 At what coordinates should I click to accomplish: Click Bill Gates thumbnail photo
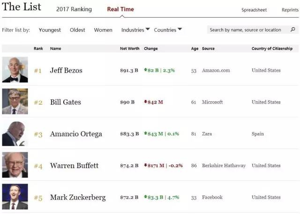[15, 102]
